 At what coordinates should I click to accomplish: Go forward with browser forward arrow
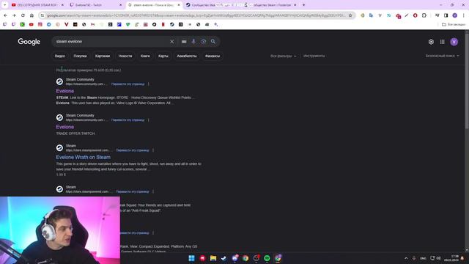14,15
